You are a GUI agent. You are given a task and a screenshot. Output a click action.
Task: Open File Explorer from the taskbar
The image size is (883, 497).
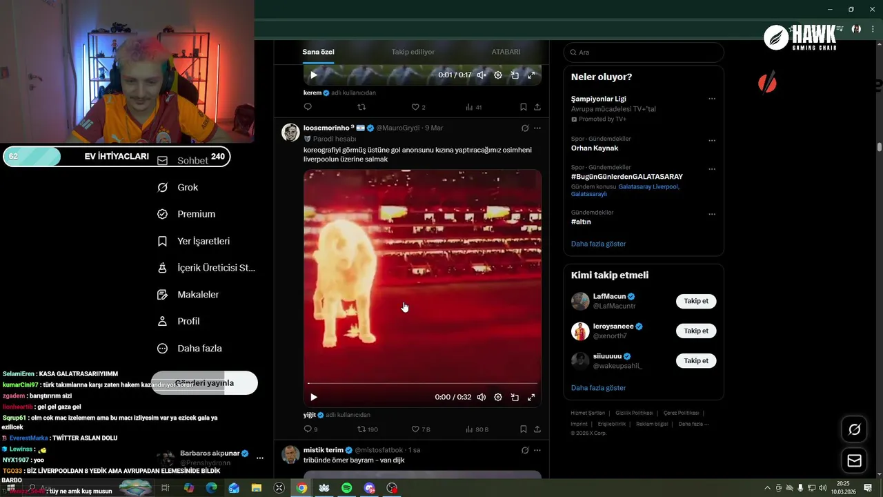tap(257, 488)
